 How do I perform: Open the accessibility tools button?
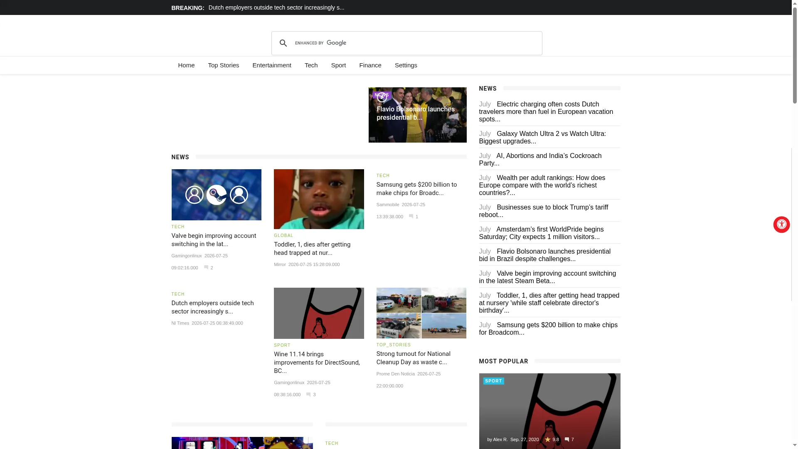(781, 224)
